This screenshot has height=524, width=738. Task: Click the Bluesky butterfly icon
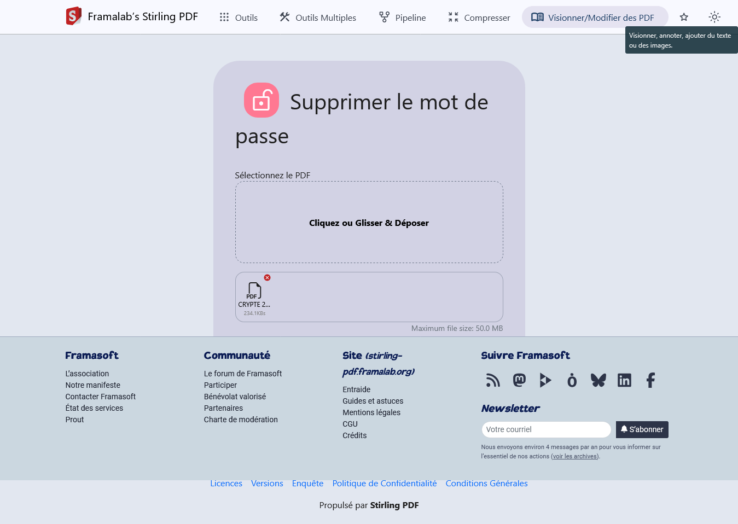598,380
